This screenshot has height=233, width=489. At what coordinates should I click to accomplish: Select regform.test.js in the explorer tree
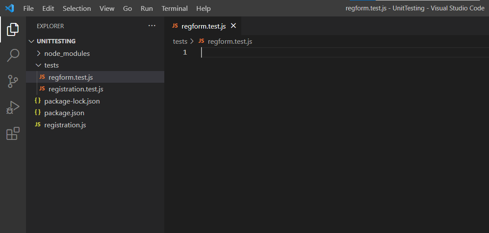[95, 77]
